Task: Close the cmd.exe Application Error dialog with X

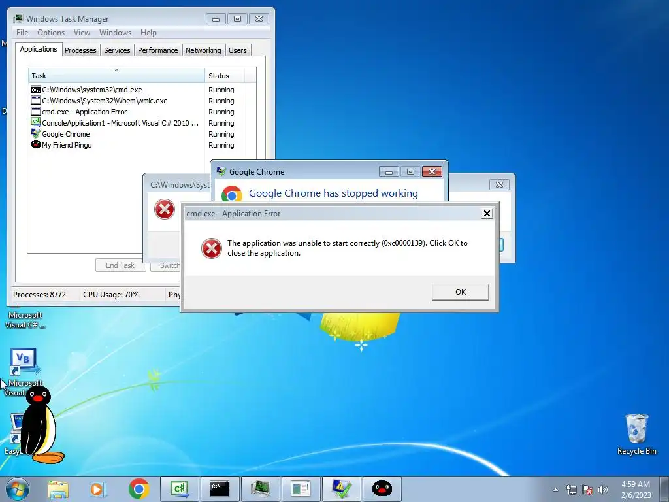Action: 487,214
